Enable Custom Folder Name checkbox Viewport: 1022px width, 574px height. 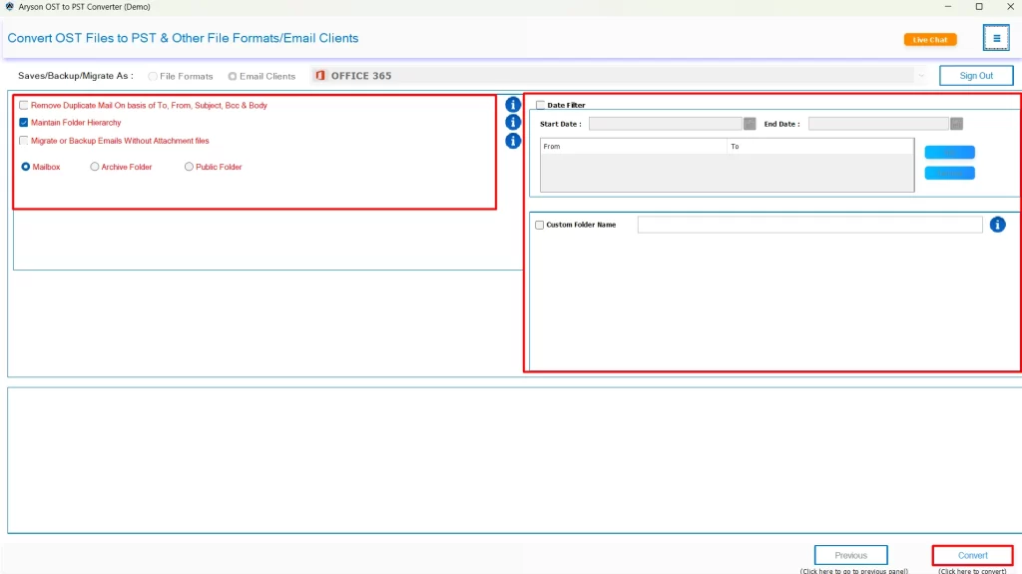click(x=539, y=225)
